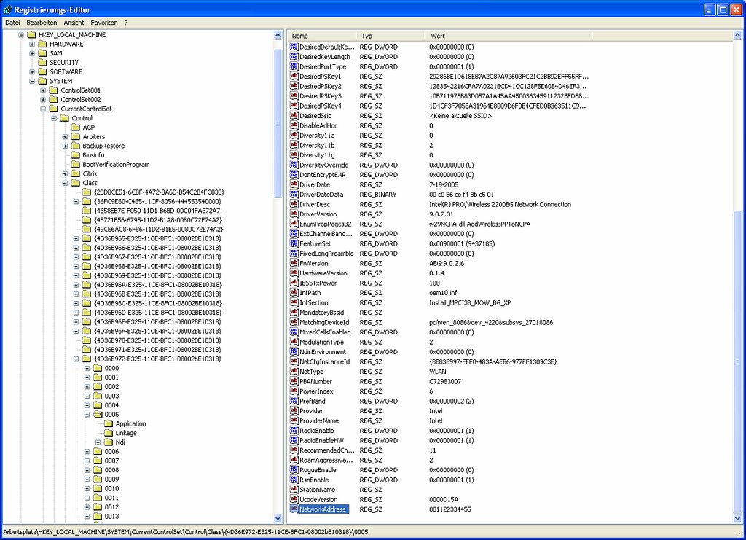Click the string icon of DriverDesc
Image resolution: width=746 pixels, height=540 pixels.
[294, 204]
